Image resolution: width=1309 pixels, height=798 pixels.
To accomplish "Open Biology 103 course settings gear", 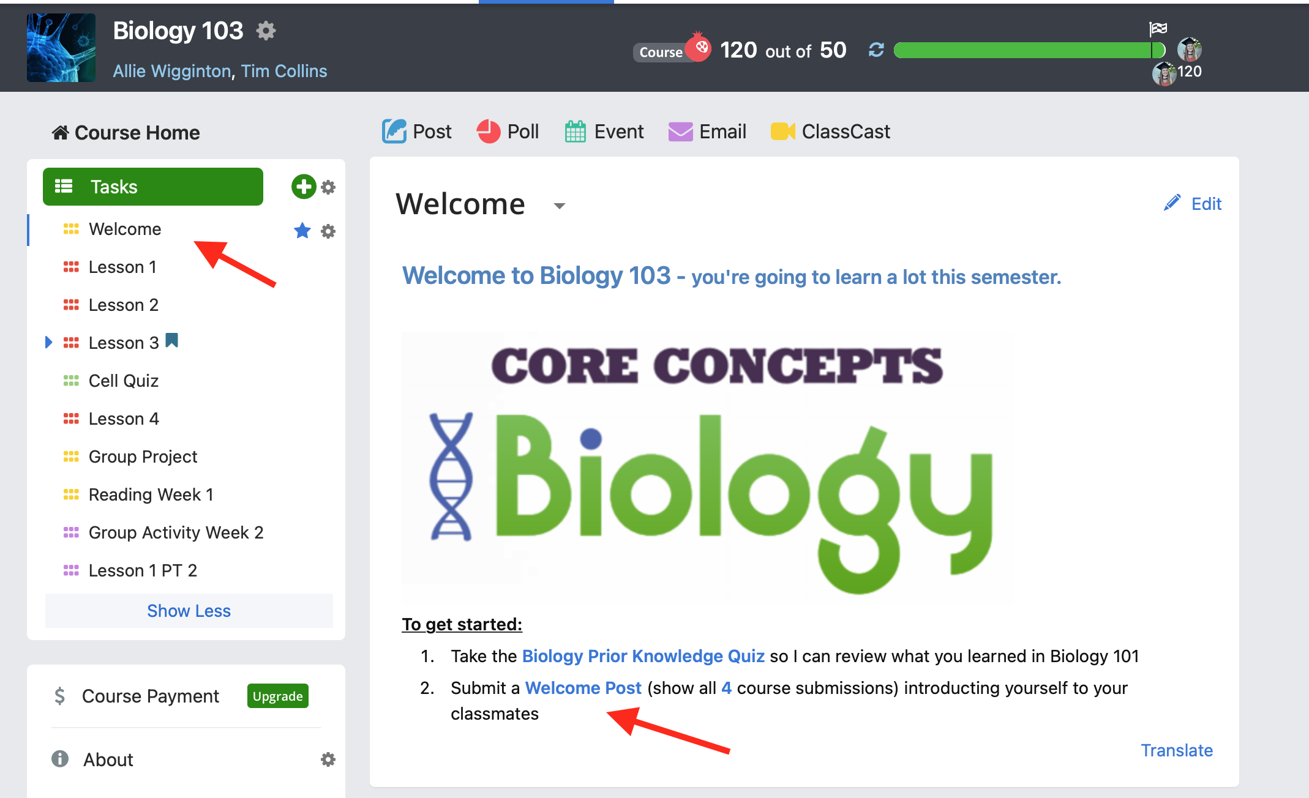I will (266, 31).
